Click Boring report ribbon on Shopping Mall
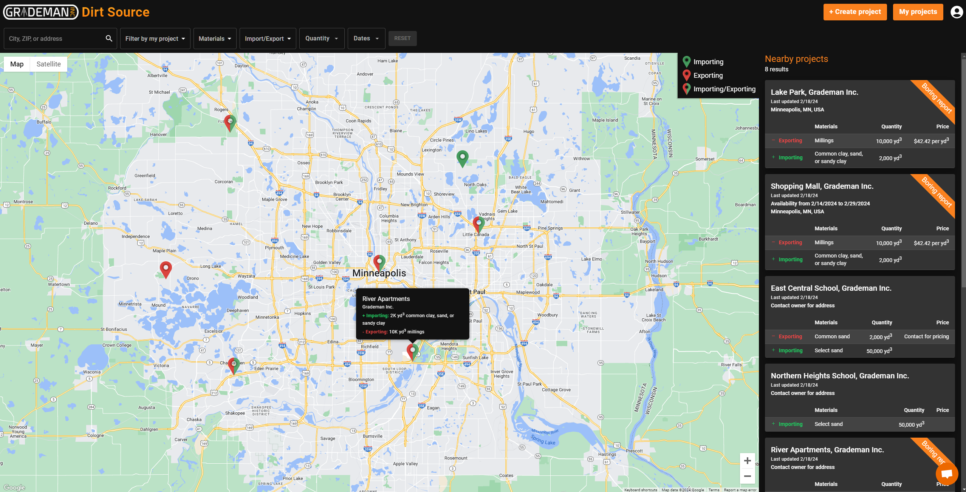The width and height of the screenshot is (966, 492). pyautogui.click(x=937, y=192)
